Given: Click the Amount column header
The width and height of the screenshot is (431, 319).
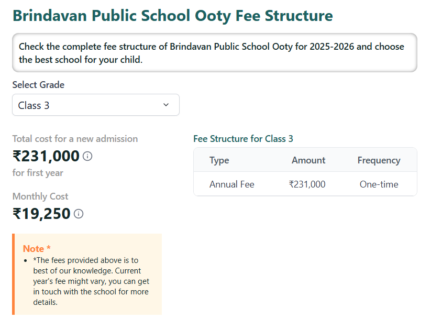Looking at the screenshot, I should coord(308,160).
